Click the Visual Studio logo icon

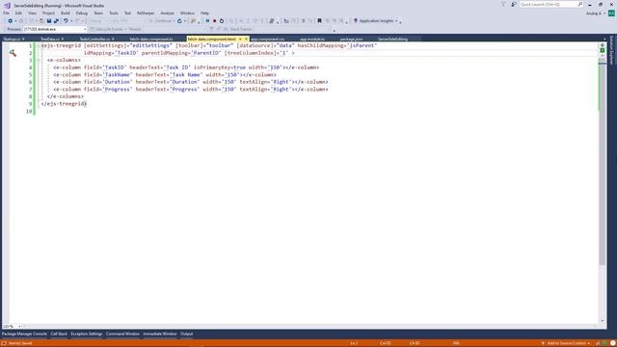point(7,6)
